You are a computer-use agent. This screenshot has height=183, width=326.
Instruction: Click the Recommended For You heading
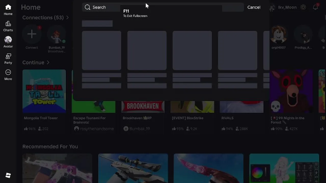pos(50,146)
